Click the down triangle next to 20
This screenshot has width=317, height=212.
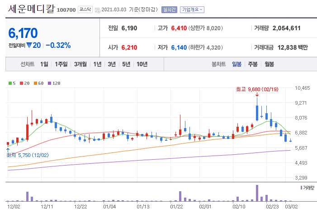29,45
